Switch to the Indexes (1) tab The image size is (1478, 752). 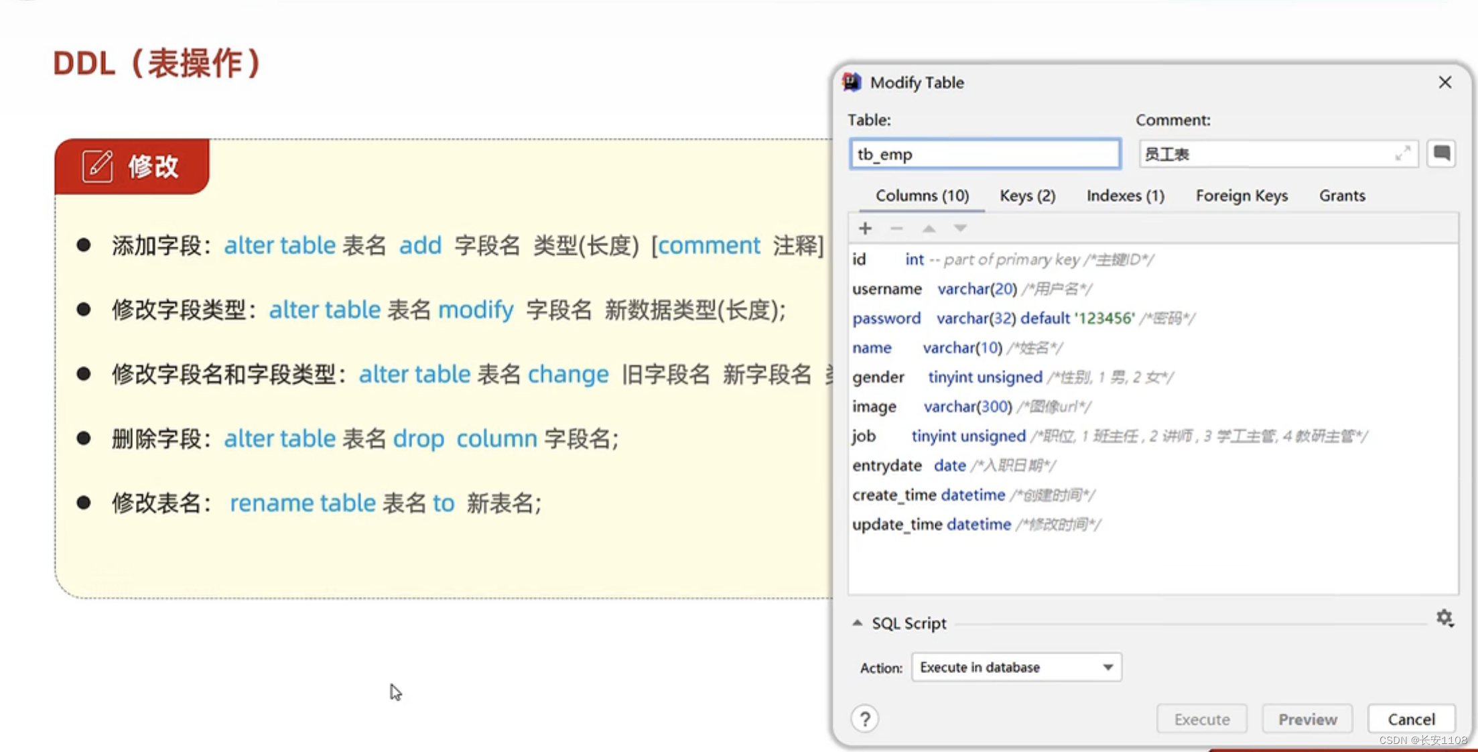(x=1125, y=196)
